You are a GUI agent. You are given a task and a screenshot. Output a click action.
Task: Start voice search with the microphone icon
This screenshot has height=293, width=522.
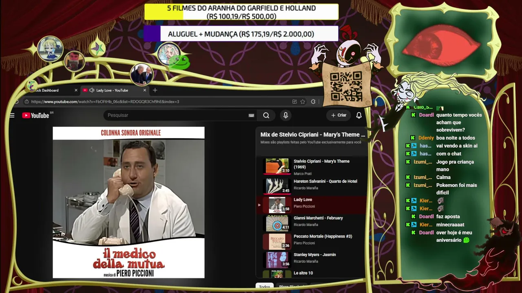(x=285, y=115)
